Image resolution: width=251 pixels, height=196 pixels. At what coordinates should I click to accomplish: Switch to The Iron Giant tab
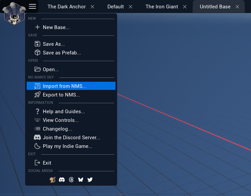(x=162, y=7)
